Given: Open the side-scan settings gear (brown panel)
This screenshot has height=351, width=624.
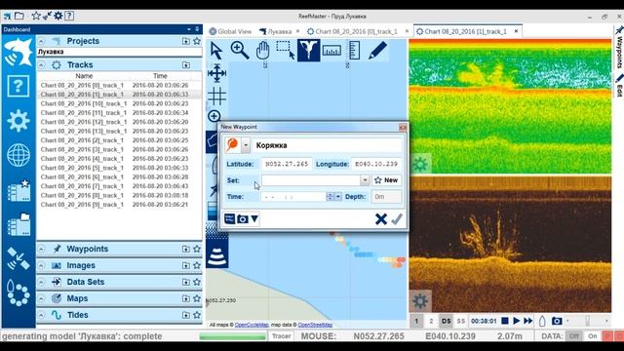Looking at the screenshot, I should point(420,300).
